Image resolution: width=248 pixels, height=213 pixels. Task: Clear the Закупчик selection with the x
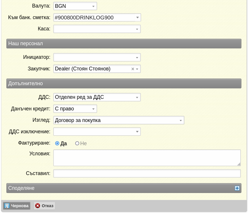[133, 69]
